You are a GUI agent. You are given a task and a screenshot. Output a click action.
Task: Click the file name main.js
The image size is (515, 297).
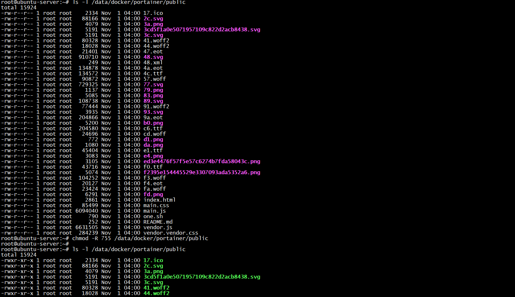pos(155,211)
